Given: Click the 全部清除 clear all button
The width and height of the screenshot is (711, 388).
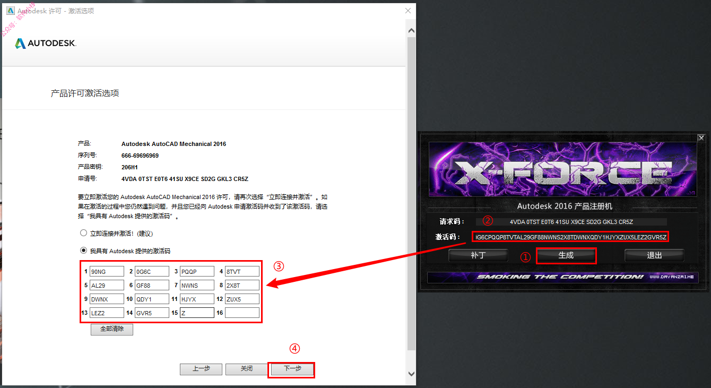Looking at the screenshot, I should pos(112,329).
